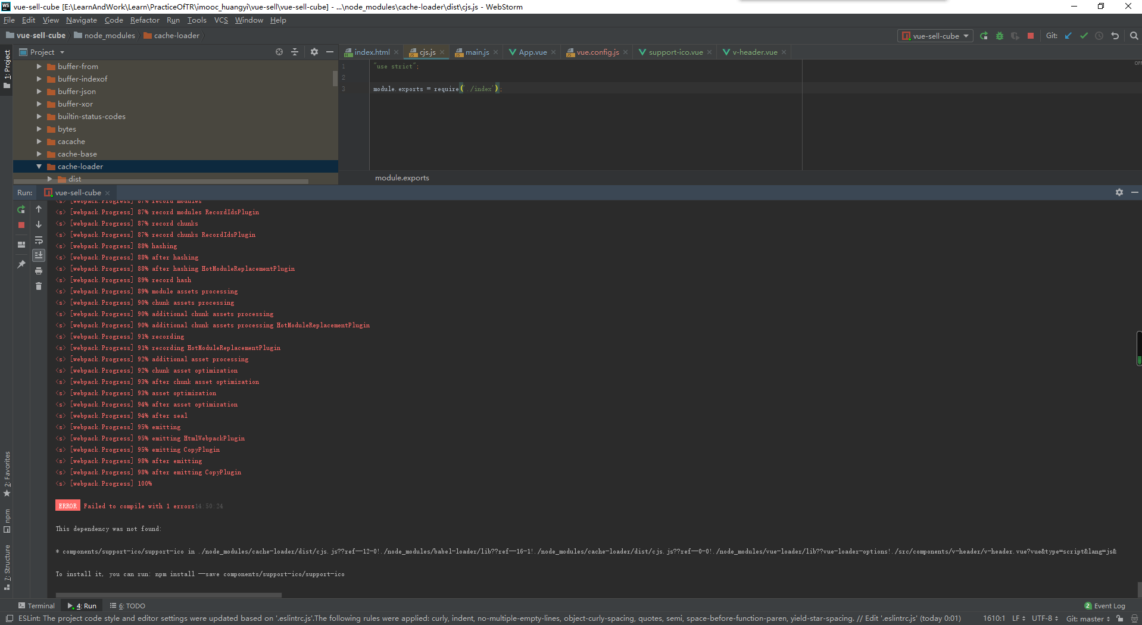Viewport: 1142px width, 625px height.
Task: Change Git branch master in status bar
Action: 1088,618
